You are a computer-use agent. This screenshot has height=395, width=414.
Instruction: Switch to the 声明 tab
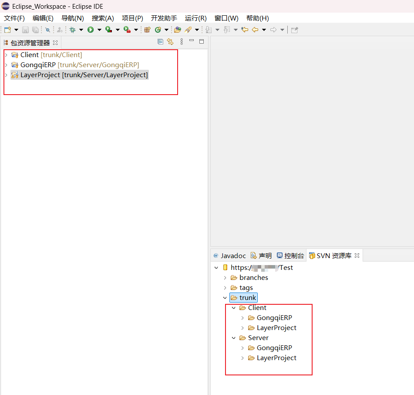[x=261, y=255]
